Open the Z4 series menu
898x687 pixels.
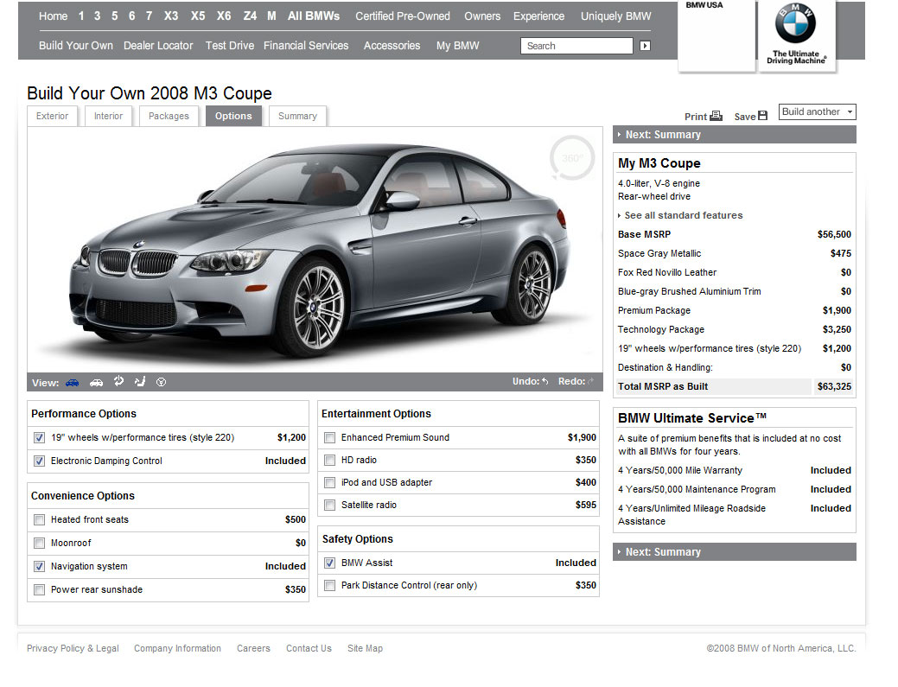250,16
